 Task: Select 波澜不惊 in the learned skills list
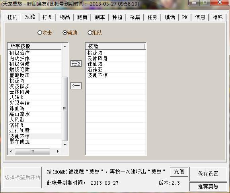coord(35,136)
